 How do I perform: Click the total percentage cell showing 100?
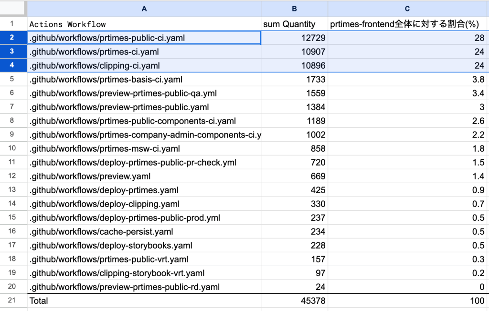408,301
